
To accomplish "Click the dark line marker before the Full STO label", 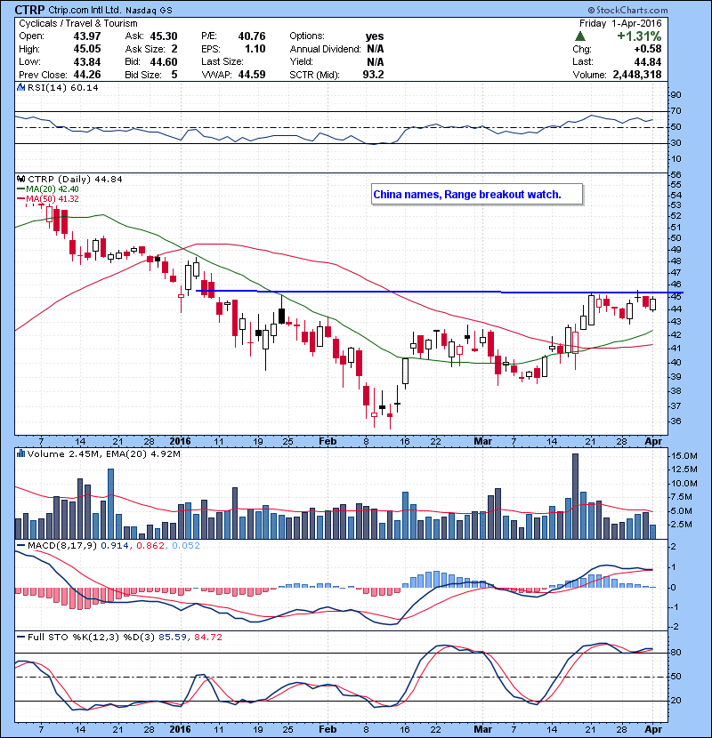I will 20,637.
